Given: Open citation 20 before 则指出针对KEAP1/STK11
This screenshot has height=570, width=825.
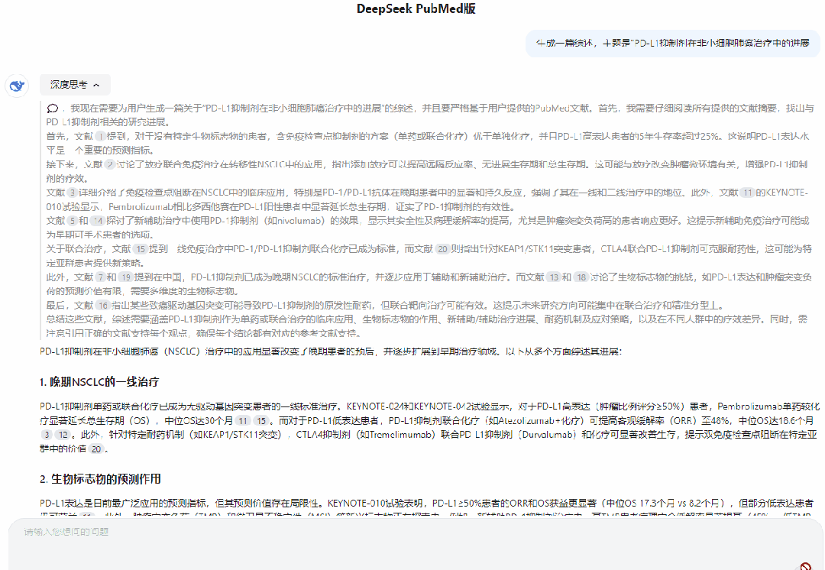Looking at the screenshot, I should [x=442, y=249].
